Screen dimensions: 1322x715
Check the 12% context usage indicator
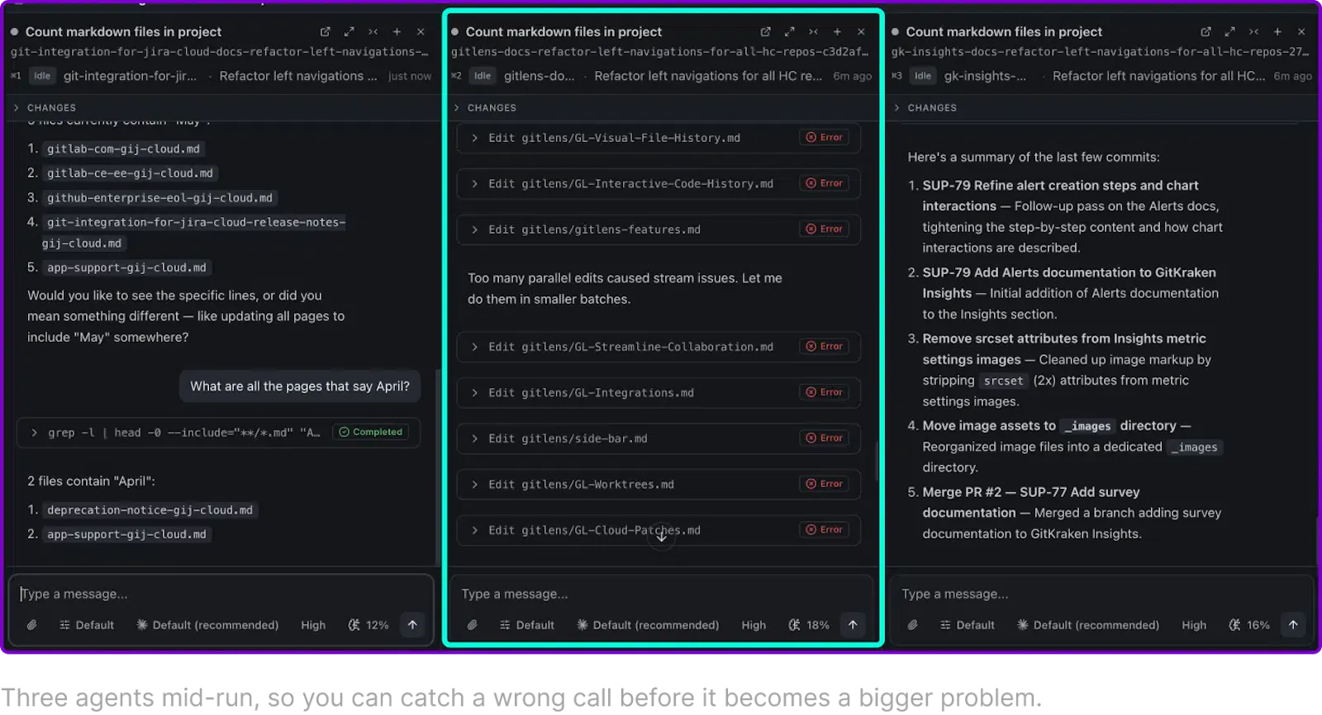[x=369, y=625]
